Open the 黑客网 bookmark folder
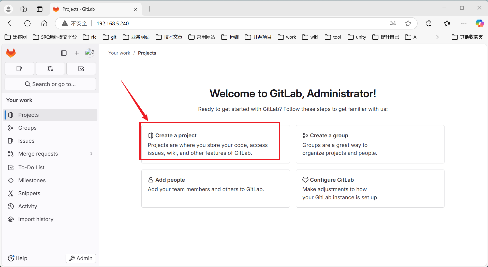488x267 pixels. click(16, 37)
